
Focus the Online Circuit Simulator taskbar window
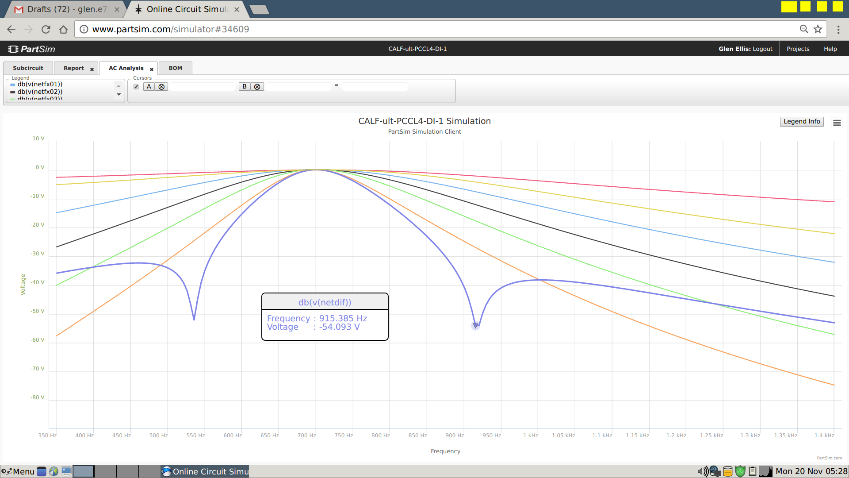[205, 471]
